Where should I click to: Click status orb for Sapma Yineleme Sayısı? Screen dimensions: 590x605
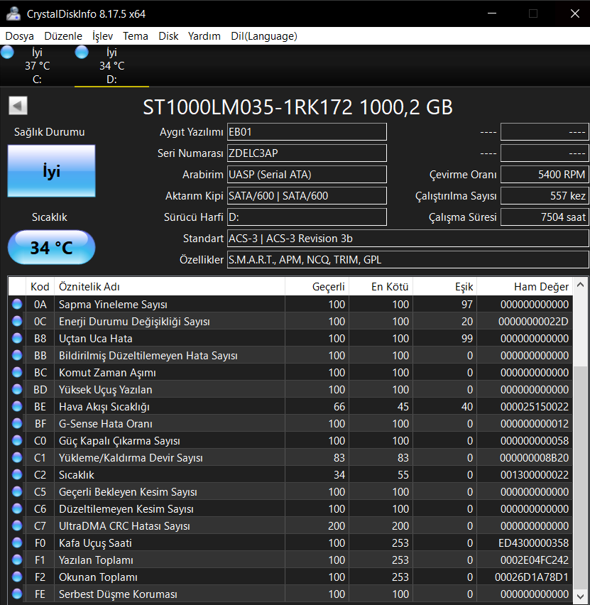[x=16, y=305]
